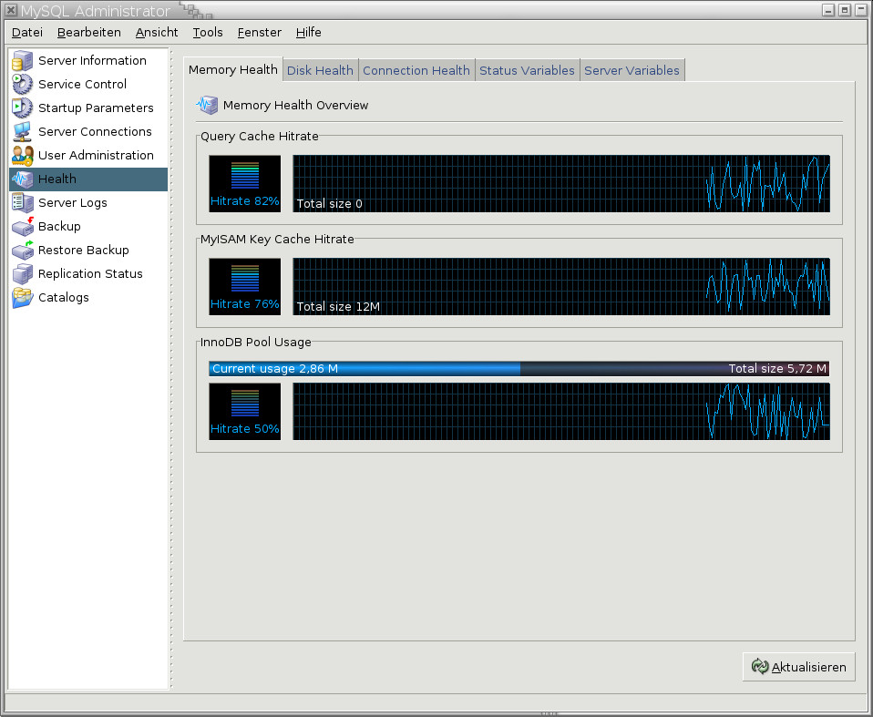Click the Restore Backup drive icon

[22, 250]
